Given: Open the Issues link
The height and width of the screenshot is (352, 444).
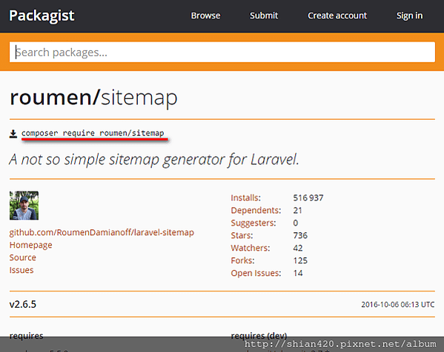Looking at the screenshot, I should click(21, 270).
